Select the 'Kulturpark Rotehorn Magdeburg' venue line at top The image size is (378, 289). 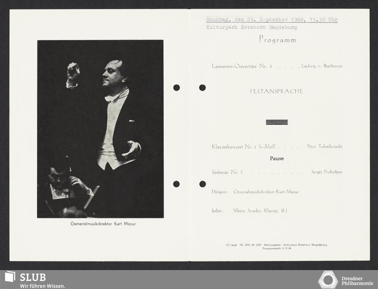251,28
